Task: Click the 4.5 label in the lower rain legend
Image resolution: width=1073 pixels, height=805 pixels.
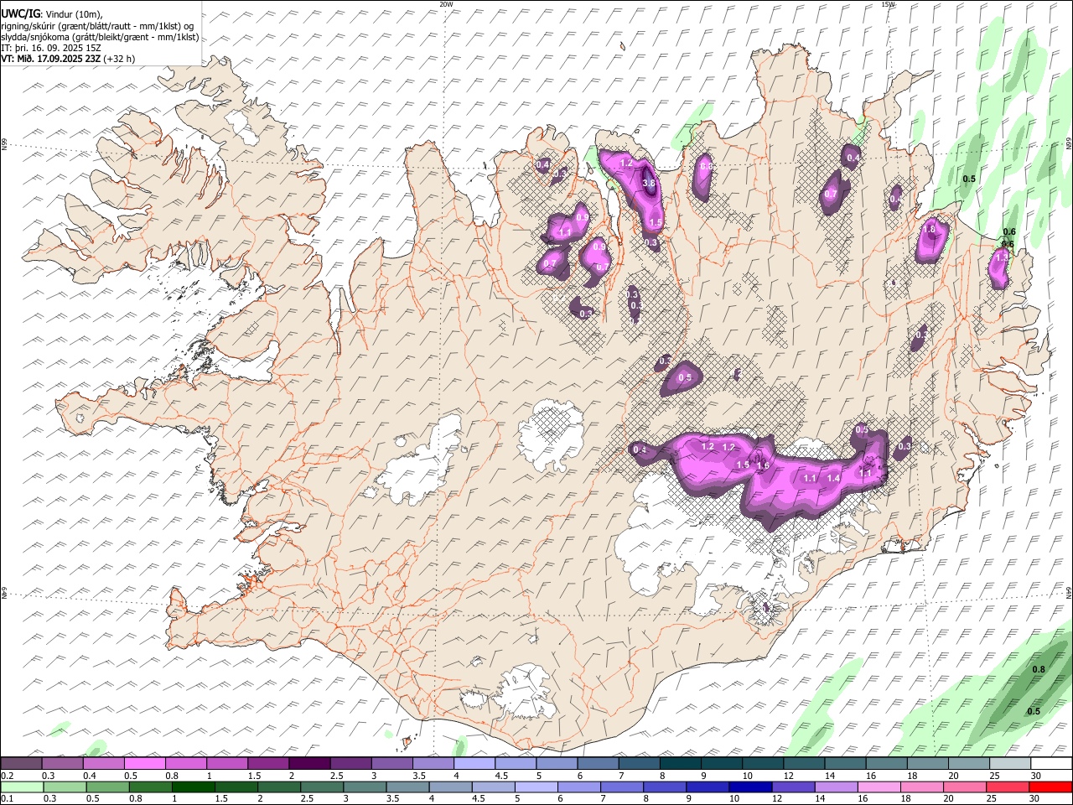Action: coord(477,798)
